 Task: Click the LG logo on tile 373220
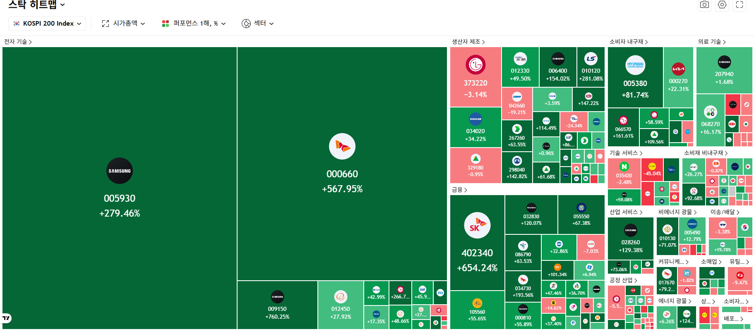[x=475, y=64]
